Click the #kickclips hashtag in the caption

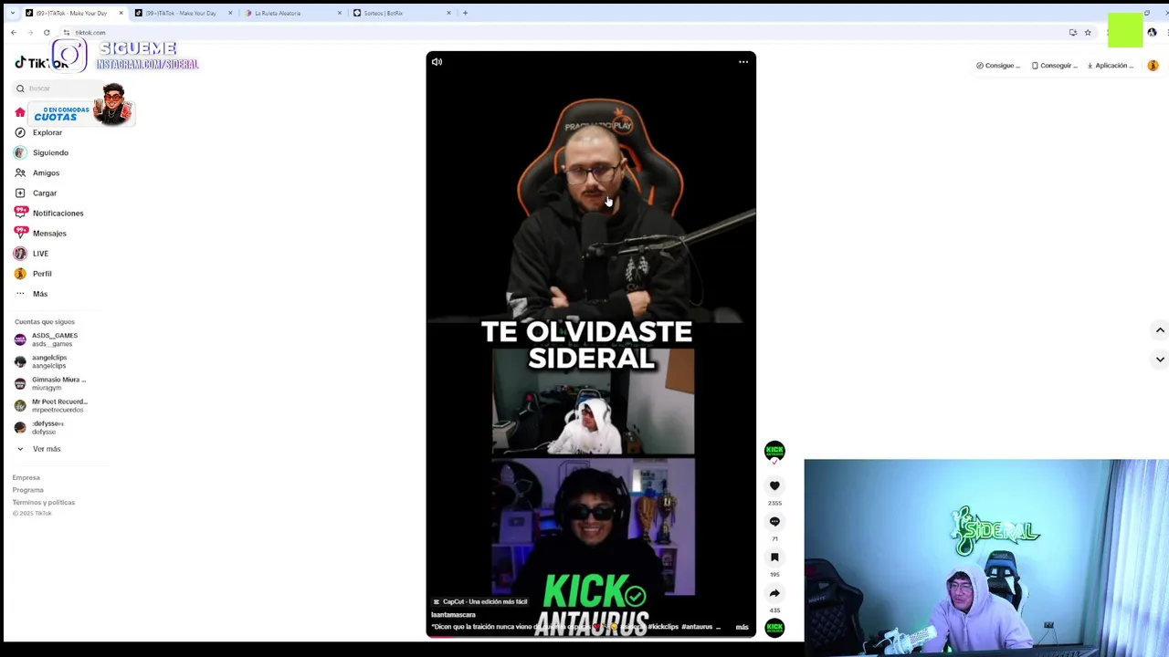click(x=664, y=627)
